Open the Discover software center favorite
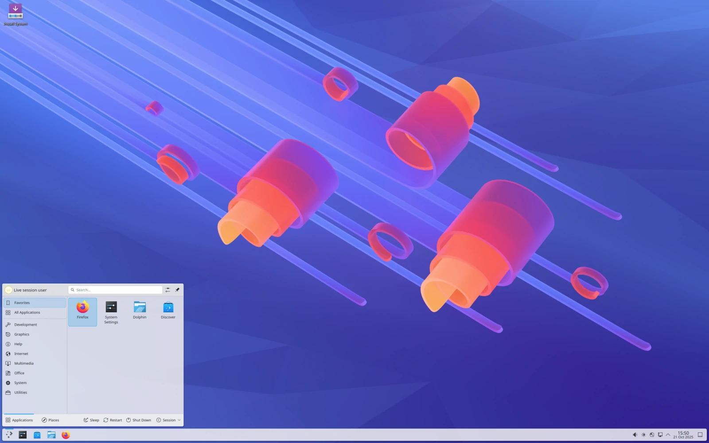 (x=168, y=310)
